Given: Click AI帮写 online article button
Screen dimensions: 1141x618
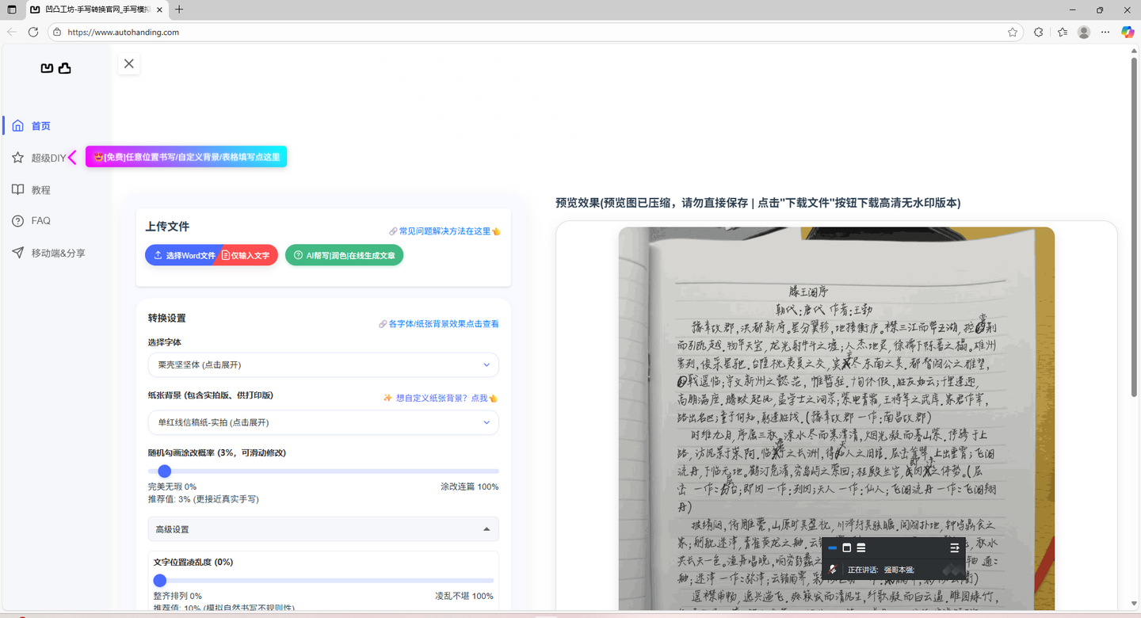Looking at the screenshot, I should tap(344, 255).
